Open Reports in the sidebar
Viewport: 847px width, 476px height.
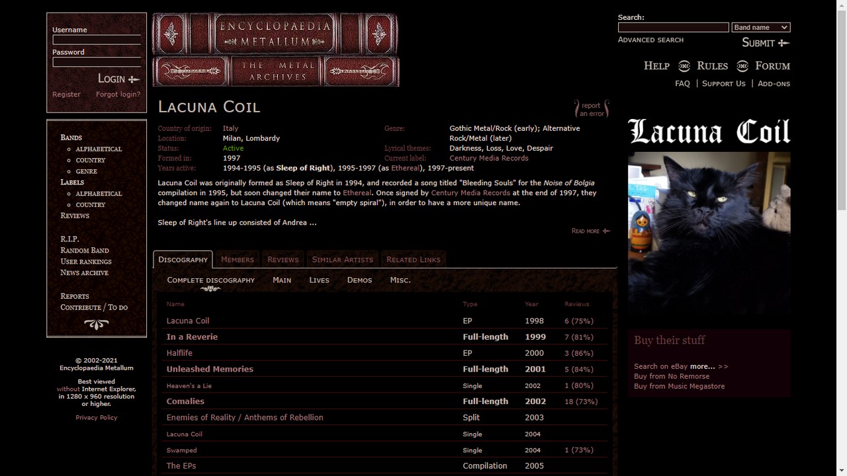click(x=75, y=296)
